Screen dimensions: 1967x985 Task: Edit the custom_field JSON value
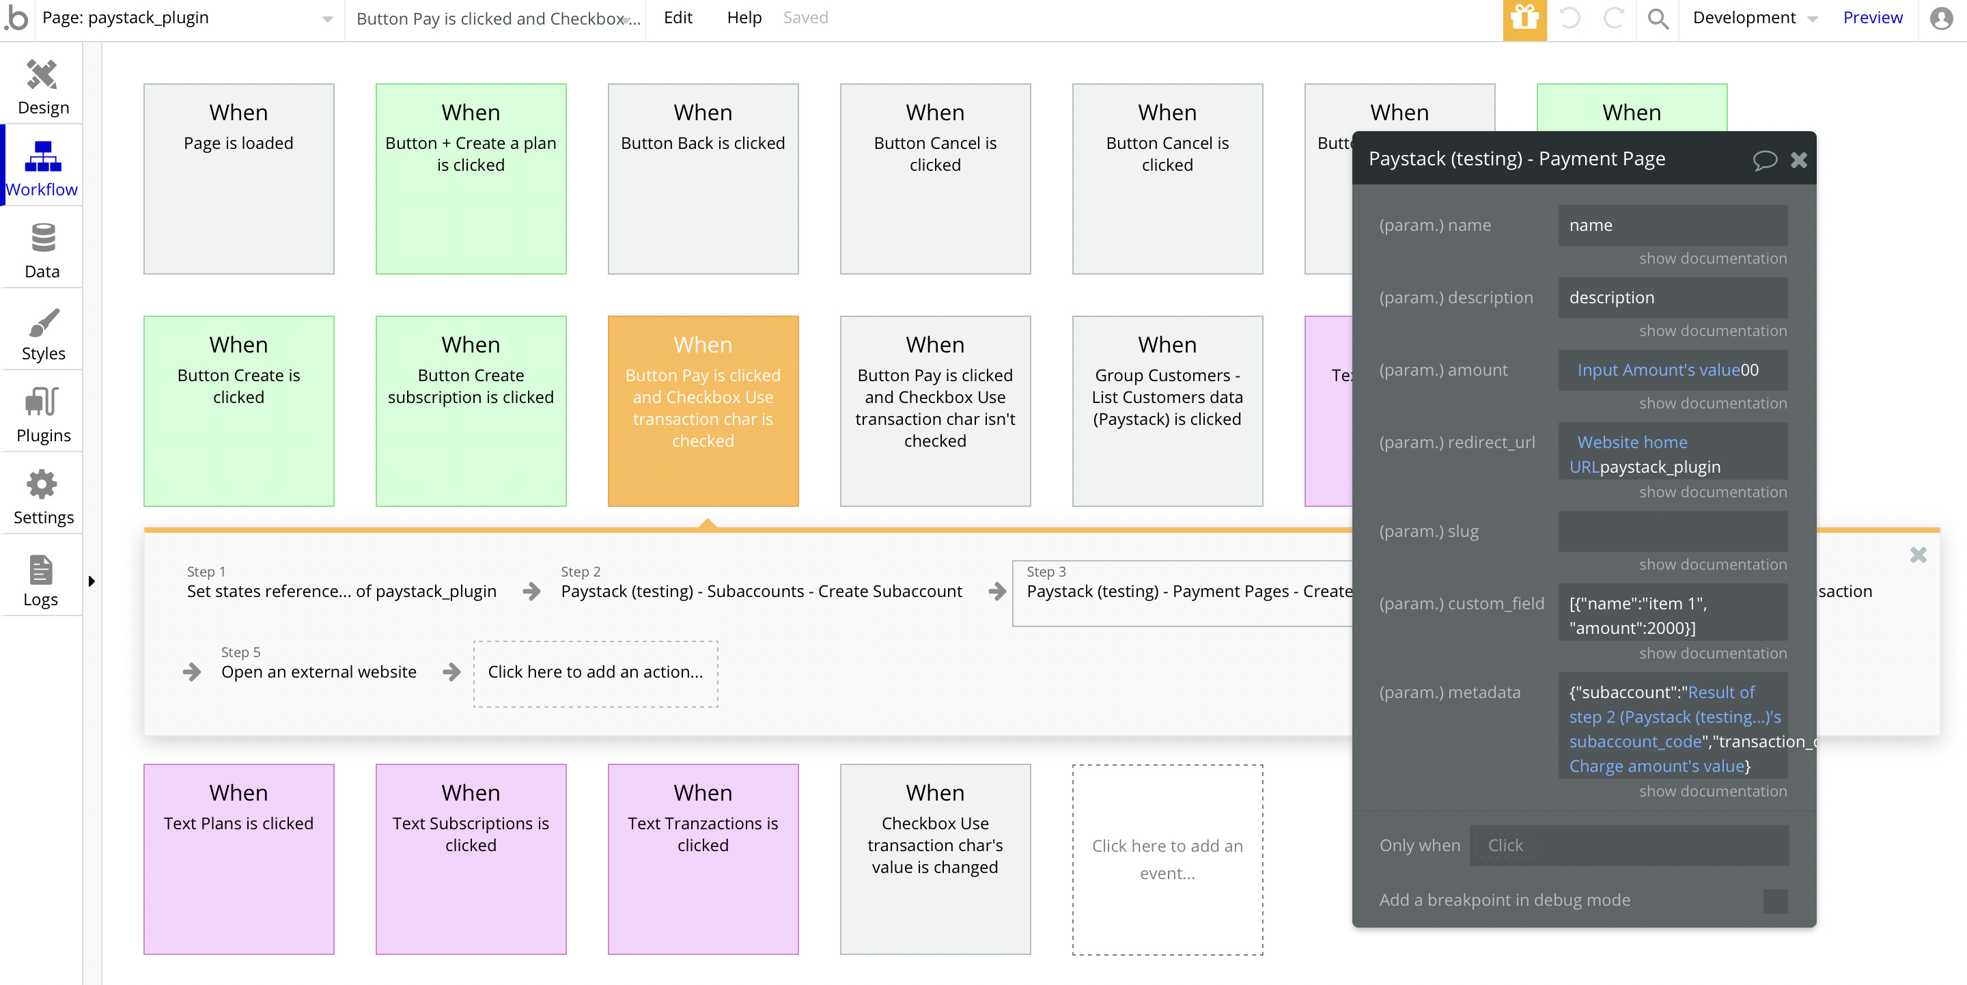tap(1672, 612)
